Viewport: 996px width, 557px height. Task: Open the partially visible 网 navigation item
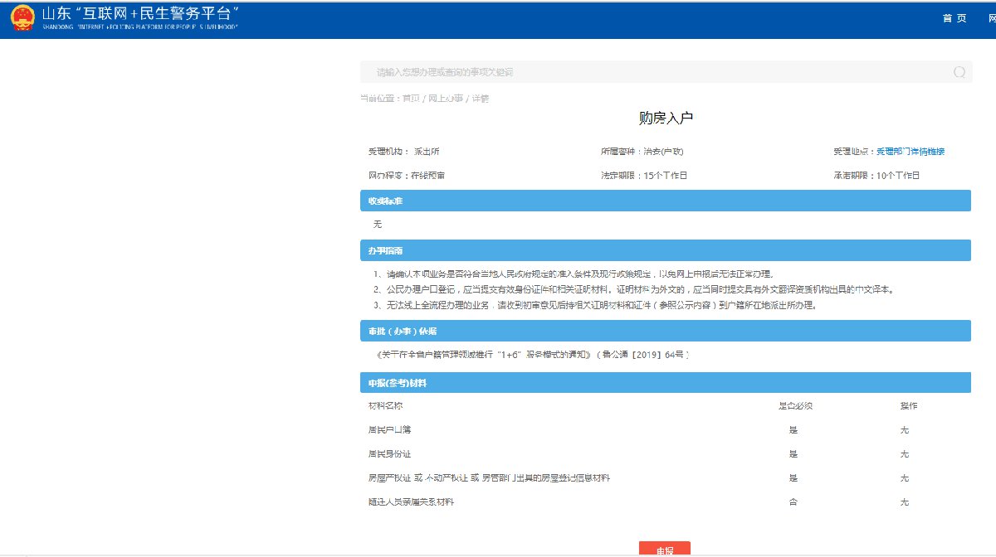(991, 19)
